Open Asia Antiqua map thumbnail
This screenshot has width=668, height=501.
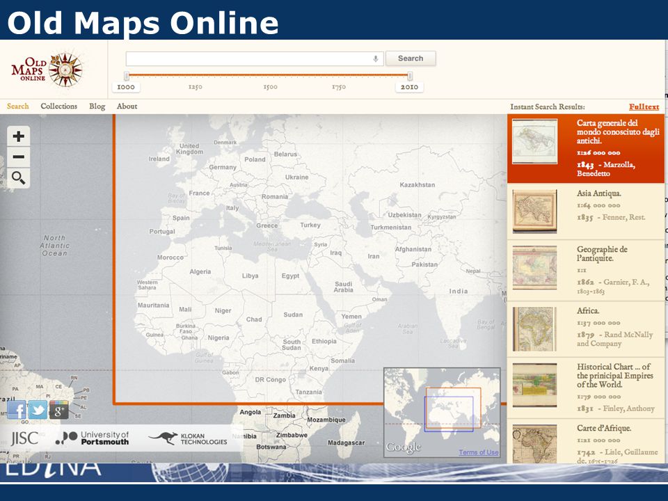(x=534, y=212)
